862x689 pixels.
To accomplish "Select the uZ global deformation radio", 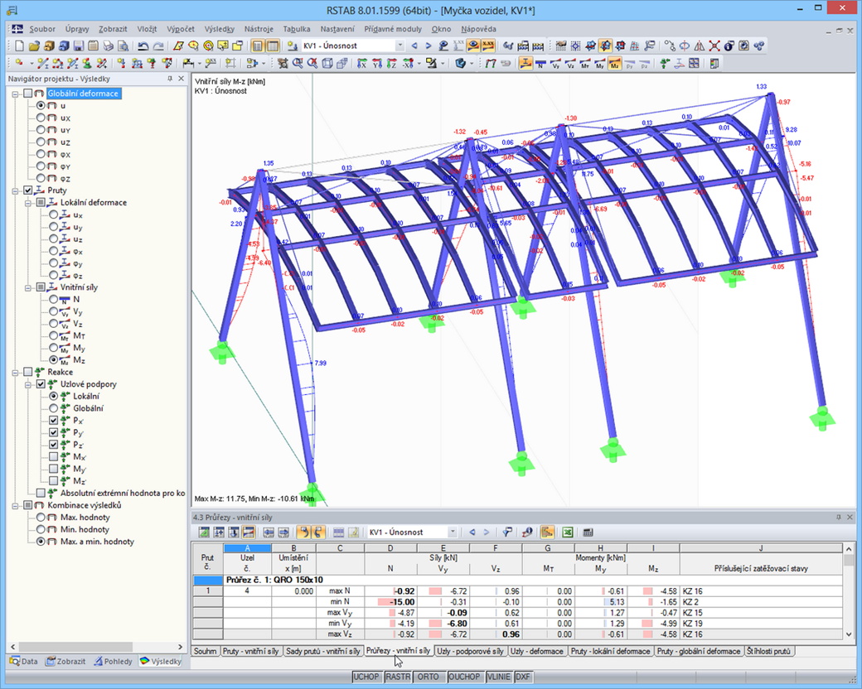I will 41,142.
